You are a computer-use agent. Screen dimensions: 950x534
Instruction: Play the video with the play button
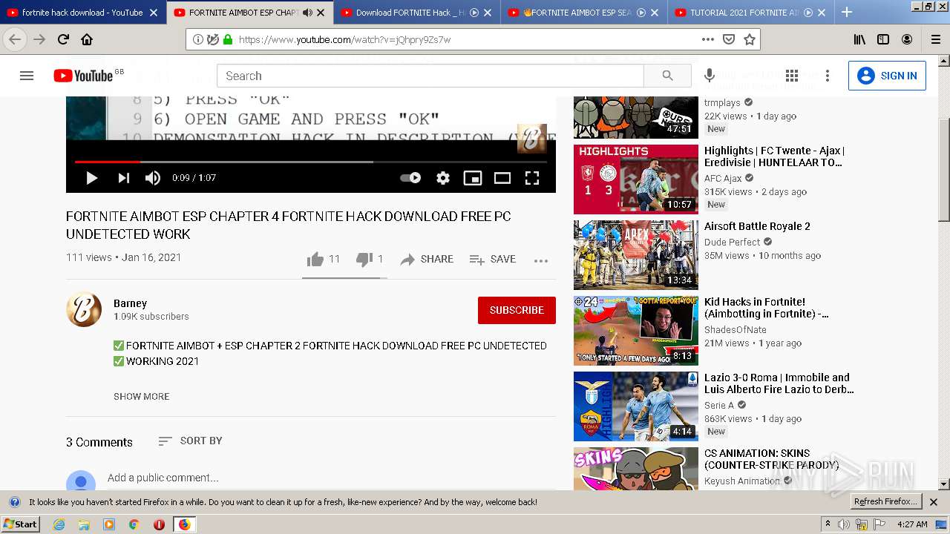click(x=92, y=178)
